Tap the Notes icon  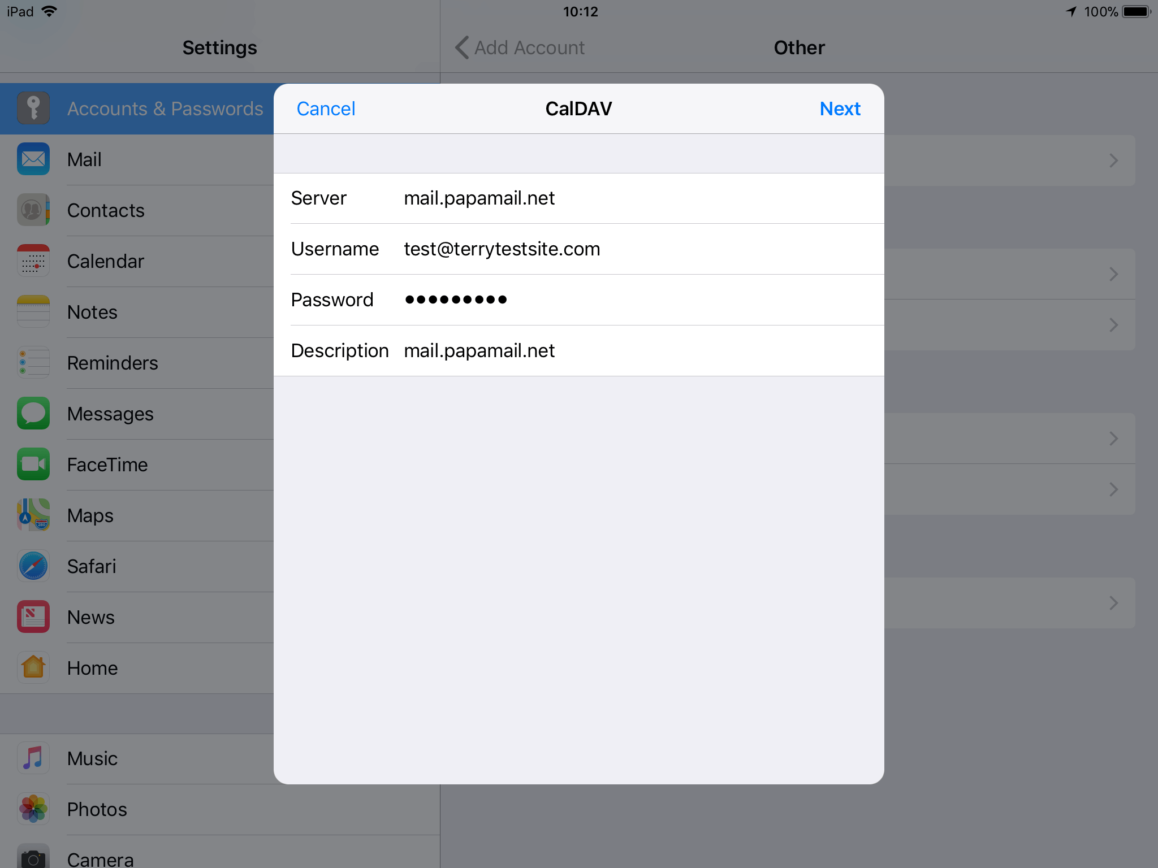tap(33, 311)
